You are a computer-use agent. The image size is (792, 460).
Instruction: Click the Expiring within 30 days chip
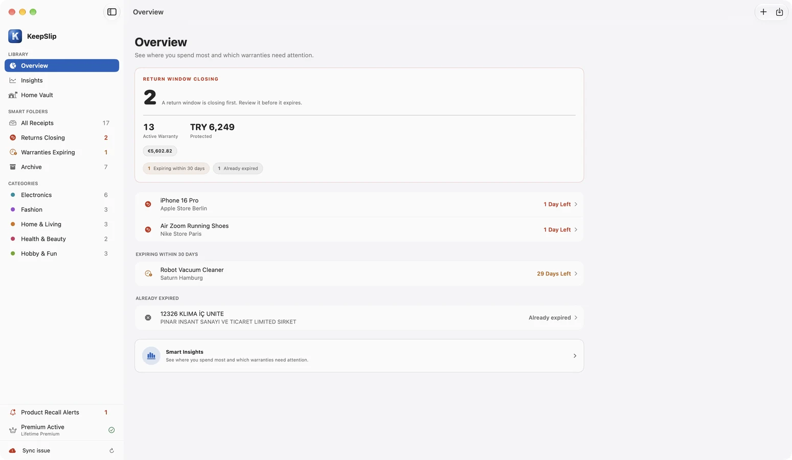pos(176,168)
